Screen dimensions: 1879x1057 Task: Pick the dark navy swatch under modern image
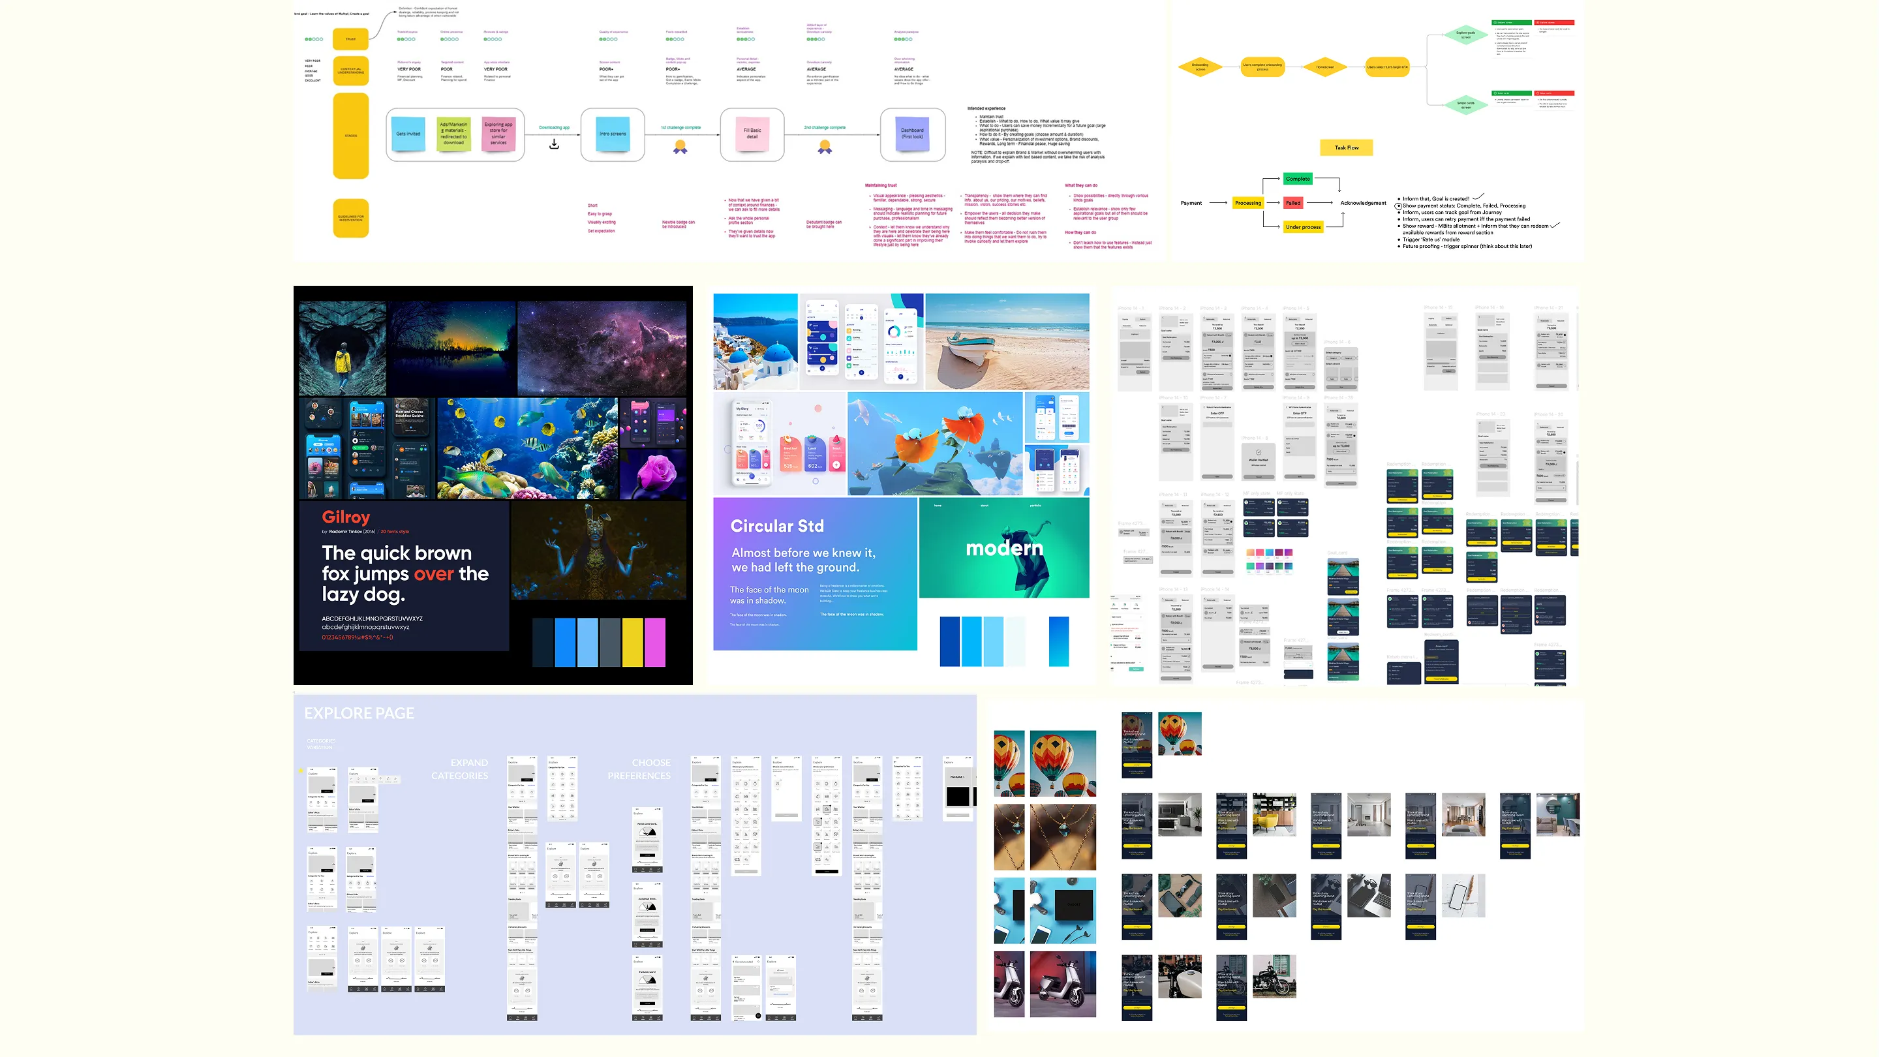[x=950, y=641]
